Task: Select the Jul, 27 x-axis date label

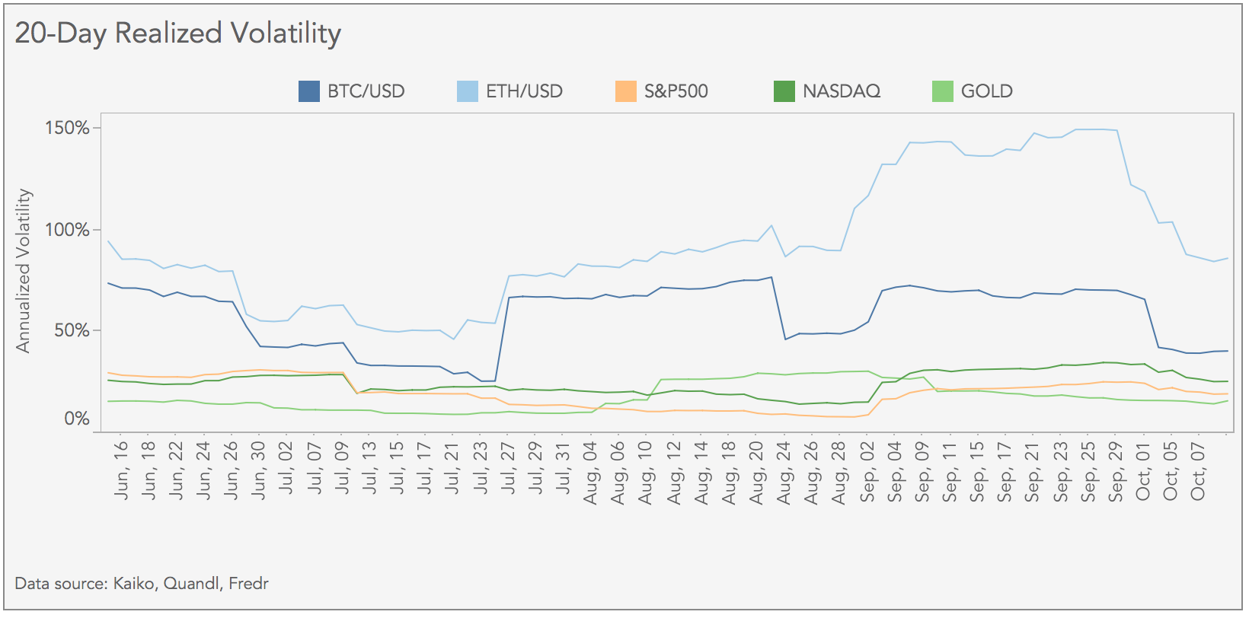Action: (x=508, y=470)
